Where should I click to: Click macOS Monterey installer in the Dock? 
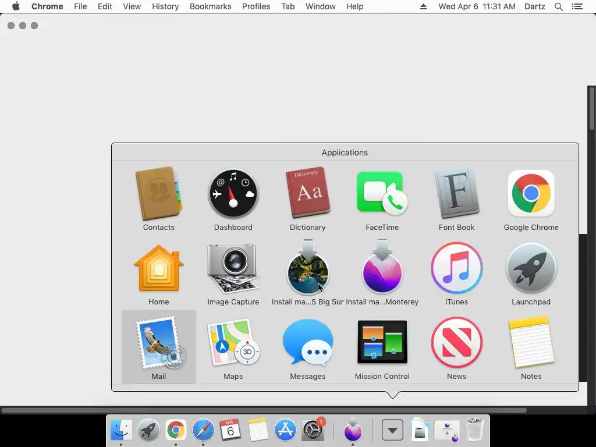tap(353, 429)
